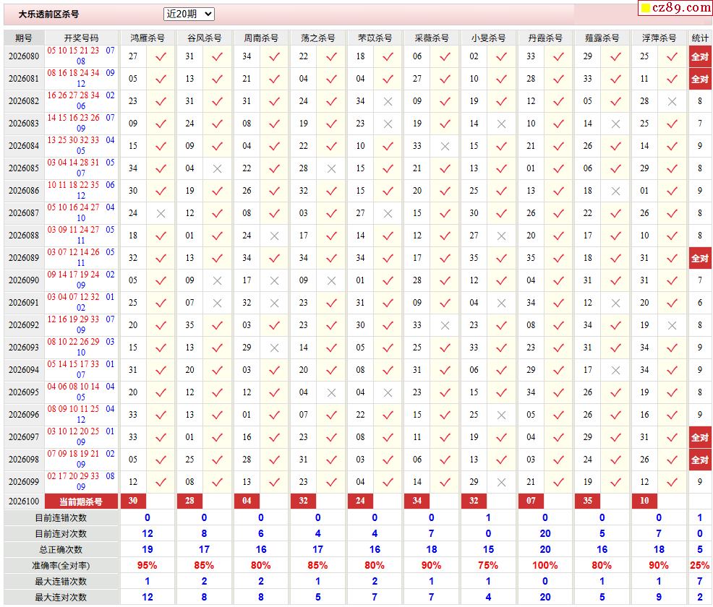Click the 准确率(全对率) row label

tap(61, 566)
